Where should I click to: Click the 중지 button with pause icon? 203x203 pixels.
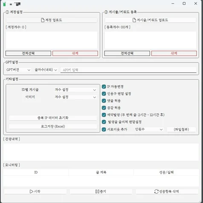(101, 191)
